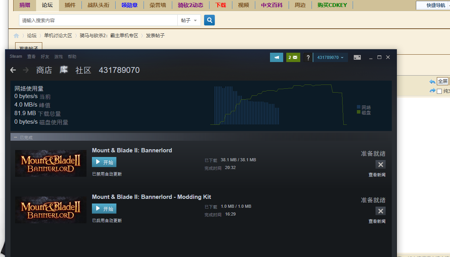Start Mount & Blade II: Bannerlord with 开始
Viewport: 450px width, 257px height.
click(104, 162)
